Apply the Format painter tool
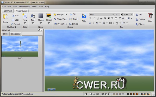This screenshot has width=156, height=97. (x=12, y=24)
